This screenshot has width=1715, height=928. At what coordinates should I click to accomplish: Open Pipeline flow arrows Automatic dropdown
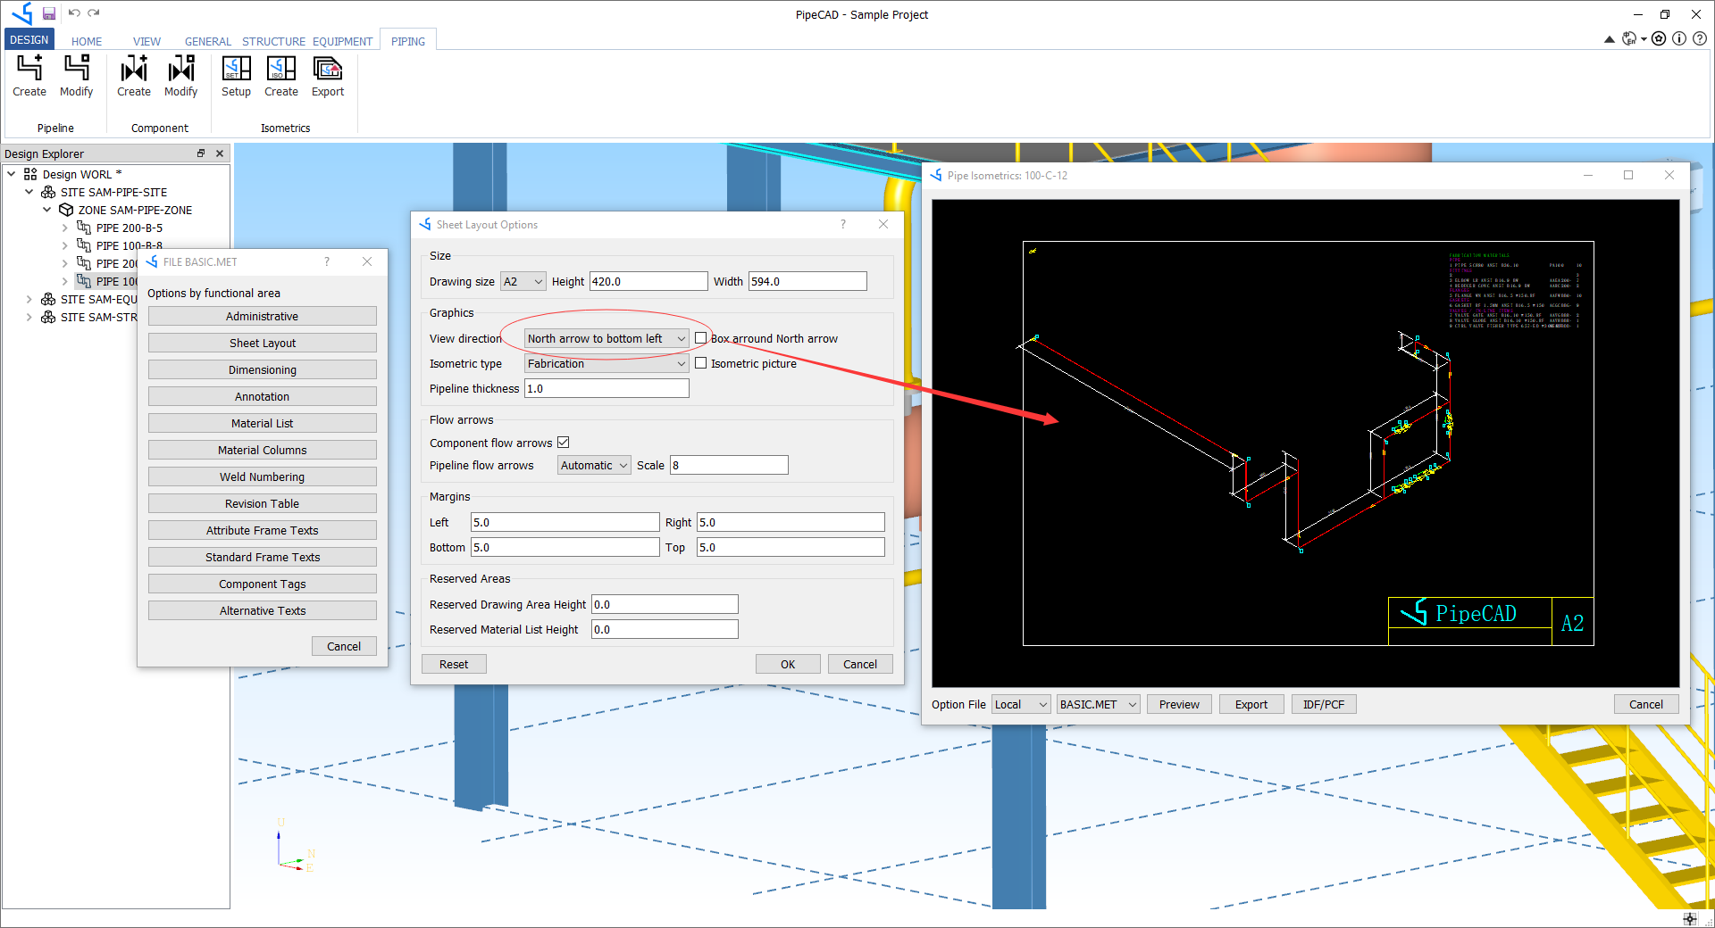pos(594,466)
